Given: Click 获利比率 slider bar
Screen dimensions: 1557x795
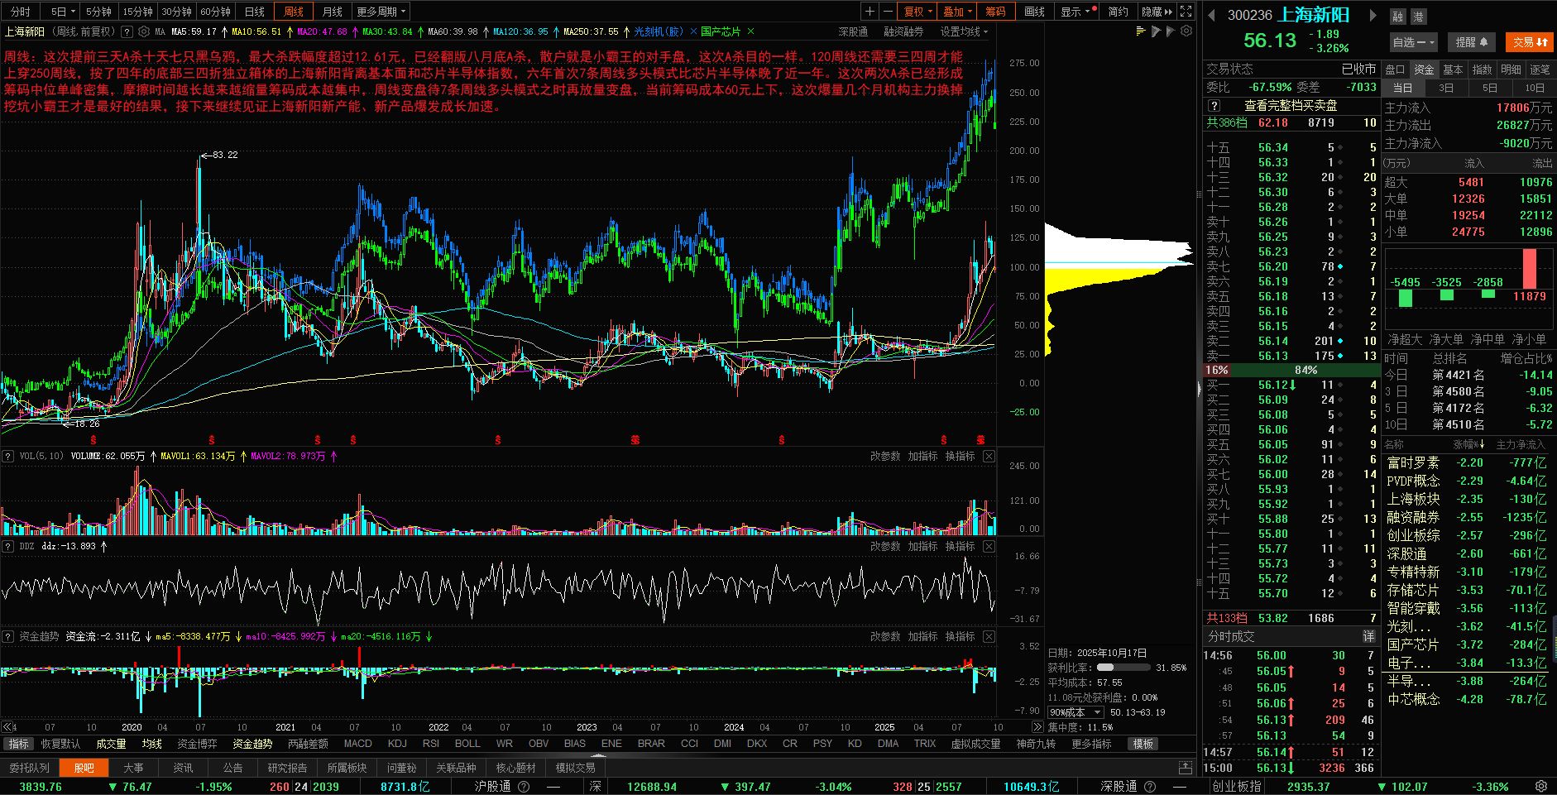Looking at the screenshot, I should pos(1123,668).
